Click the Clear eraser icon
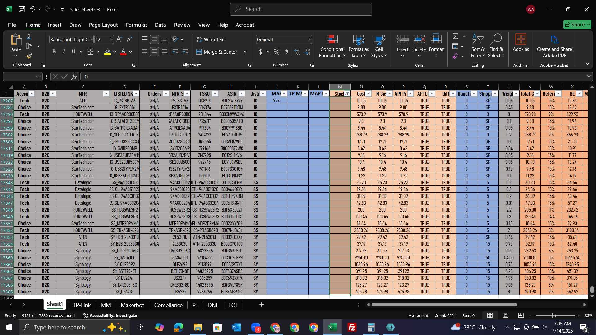Viewport: 596px width, 335px height. tap(455, 56)
